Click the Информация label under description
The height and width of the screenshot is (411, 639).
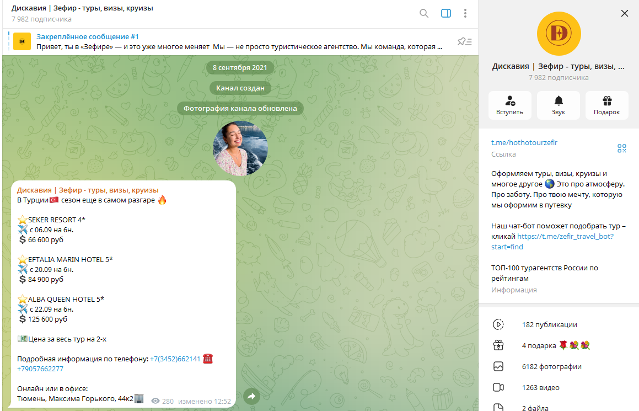click(x=514, y=290)
